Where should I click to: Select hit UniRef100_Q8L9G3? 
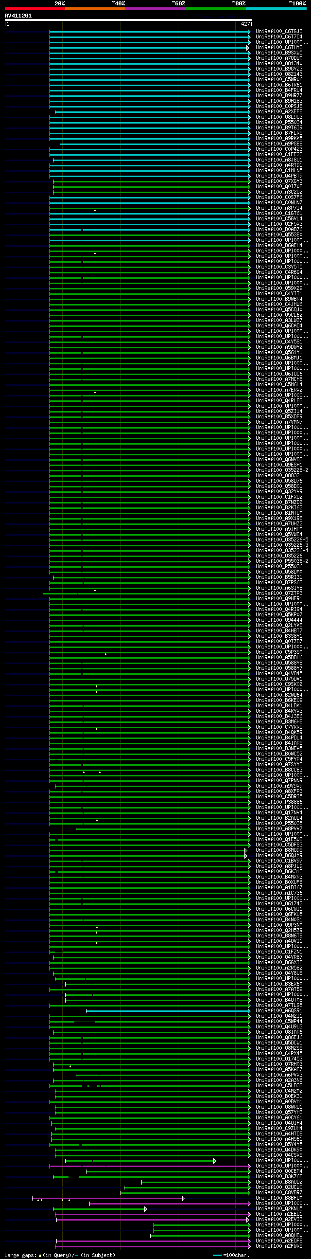(x=279, y=117)
